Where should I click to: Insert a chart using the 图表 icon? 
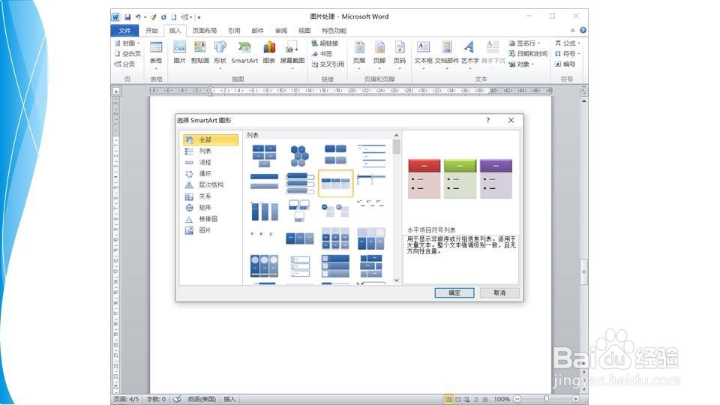(269, 52)
